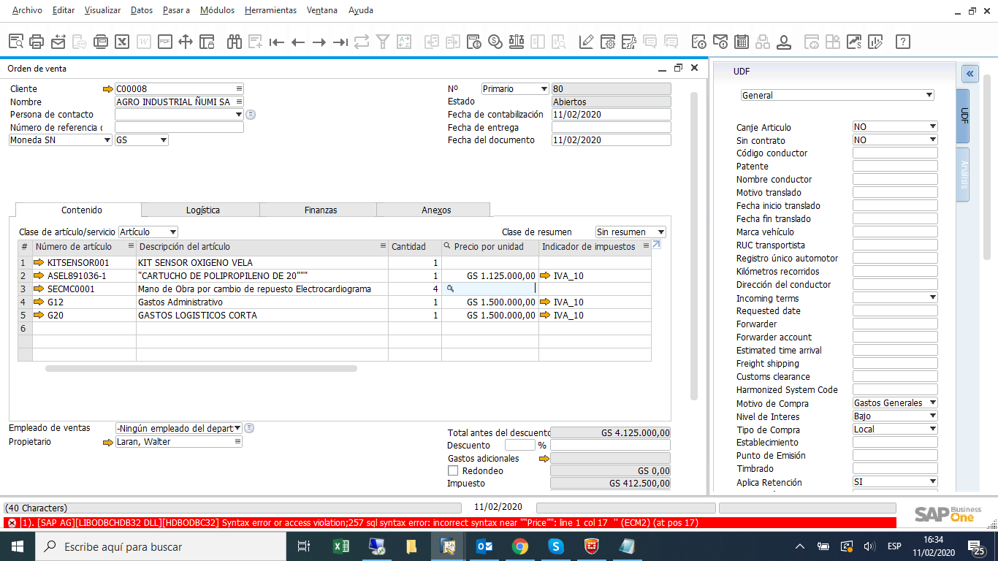Open Persona de contacto dropdown
998x561 pixels.
(x=239, y=115)
